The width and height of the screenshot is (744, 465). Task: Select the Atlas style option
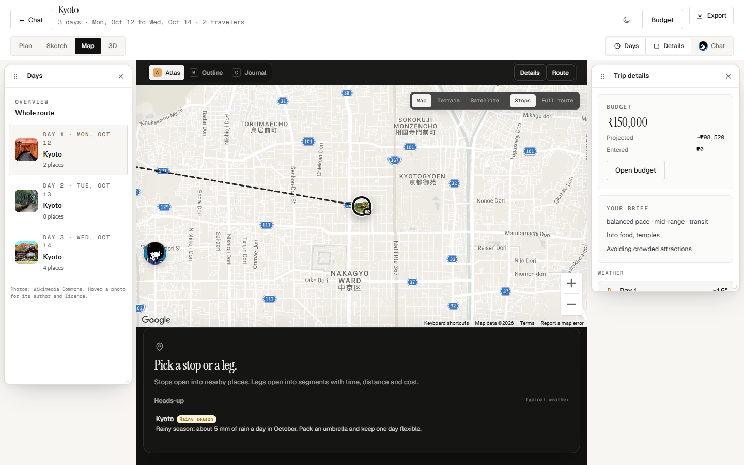coord(167,73)
